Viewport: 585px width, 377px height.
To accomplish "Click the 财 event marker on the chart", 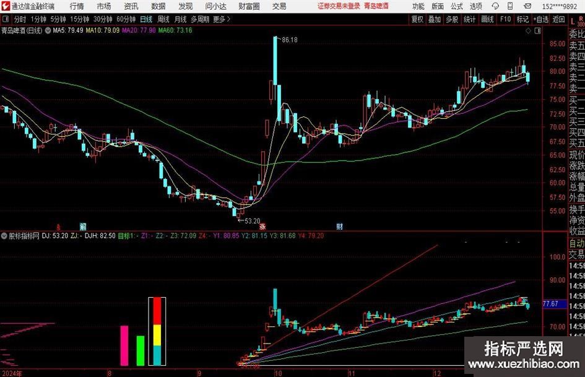I will pos(339,226).
